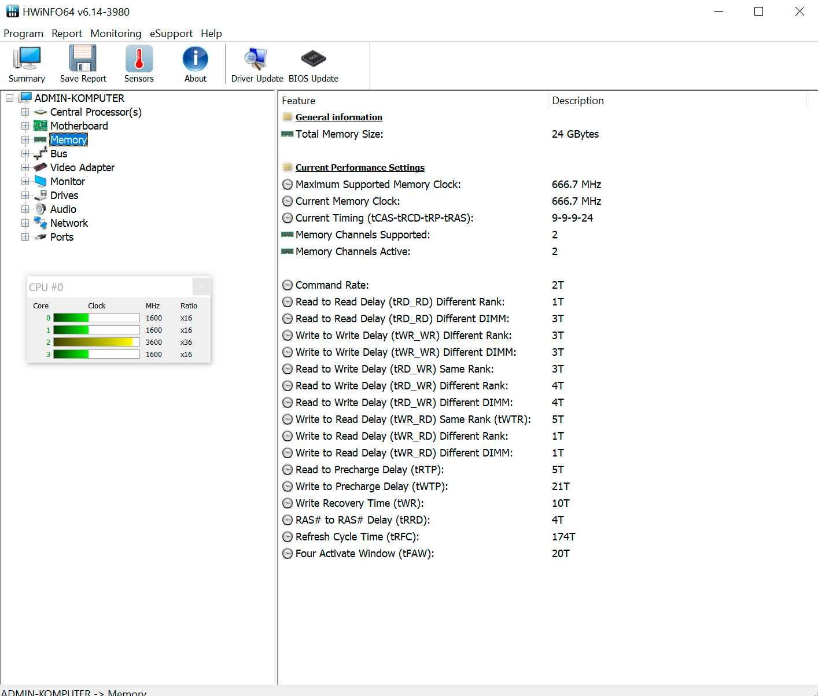Click the Monitor tree icon
The image size is (818, 696).
tap(40, 181)
